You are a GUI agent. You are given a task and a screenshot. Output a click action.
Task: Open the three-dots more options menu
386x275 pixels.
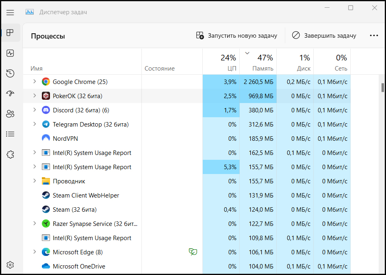374,36
